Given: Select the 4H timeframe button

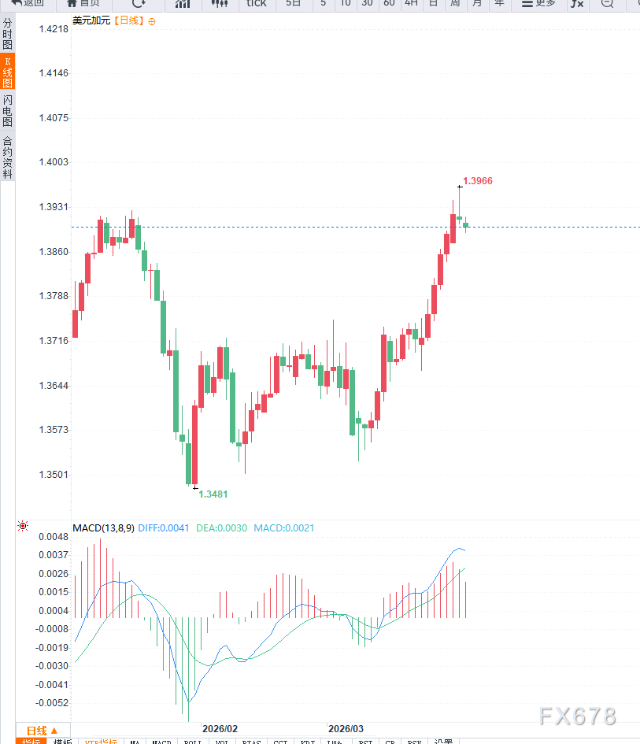Looking at the screenshot, I should [411, 3].
